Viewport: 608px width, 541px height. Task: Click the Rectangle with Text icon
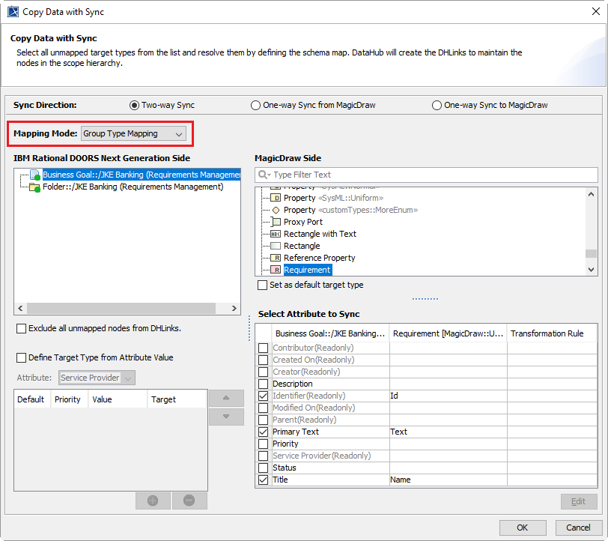(x=276, y=234)
